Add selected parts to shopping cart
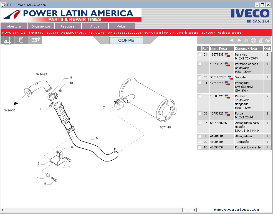Image resolution: width=273 pixels, height=214 pixels. pyautogui.click(x=268, y=41)
